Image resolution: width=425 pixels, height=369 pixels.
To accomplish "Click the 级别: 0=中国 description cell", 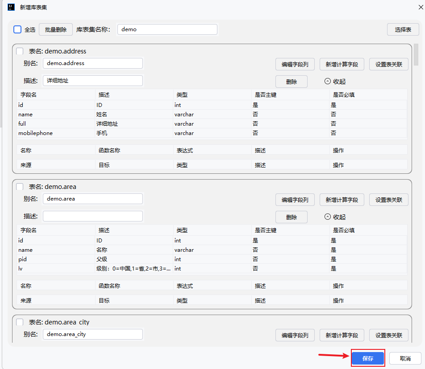I will pos(134,269).
